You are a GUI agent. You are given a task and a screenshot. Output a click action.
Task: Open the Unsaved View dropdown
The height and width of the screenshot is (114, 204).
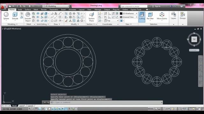128,17
